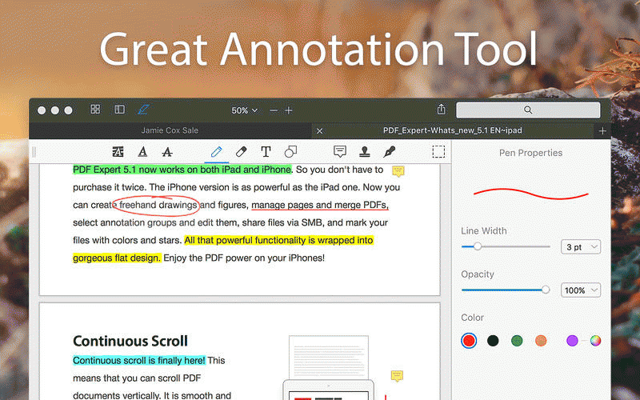Click the 'Continuous Scroll' heading
640x400 pixels.
[130, 341]
